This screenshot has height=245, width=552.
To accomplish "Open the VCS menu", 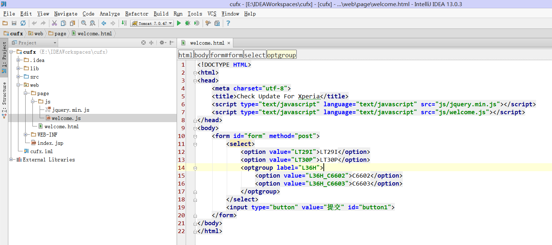I will tap(212, 14).
